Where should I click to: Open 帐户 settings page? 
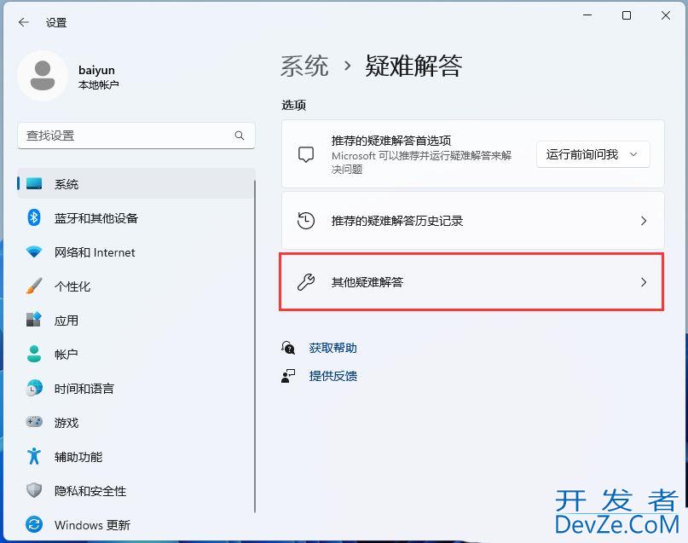pyautogui.click(x=136, y=354)
